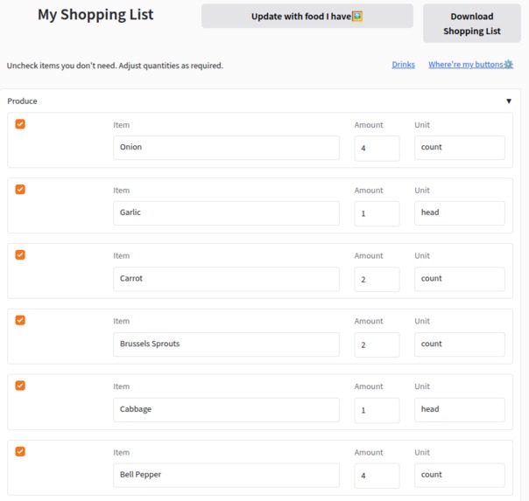Viewport: 529px width, 501px height.
Task: Select the Onion amount field
Action: pos(377,148)
